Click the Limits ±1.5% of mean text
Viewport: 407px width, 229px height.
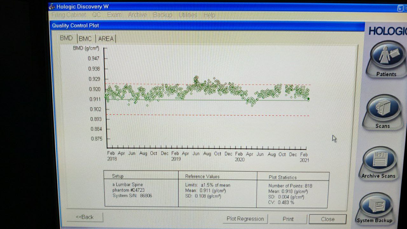click(208, 185)
